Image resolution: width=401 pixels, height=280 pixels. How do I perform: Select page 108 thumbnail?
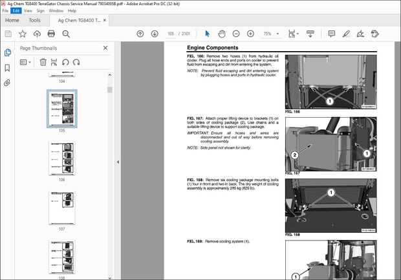click(62, 257)
